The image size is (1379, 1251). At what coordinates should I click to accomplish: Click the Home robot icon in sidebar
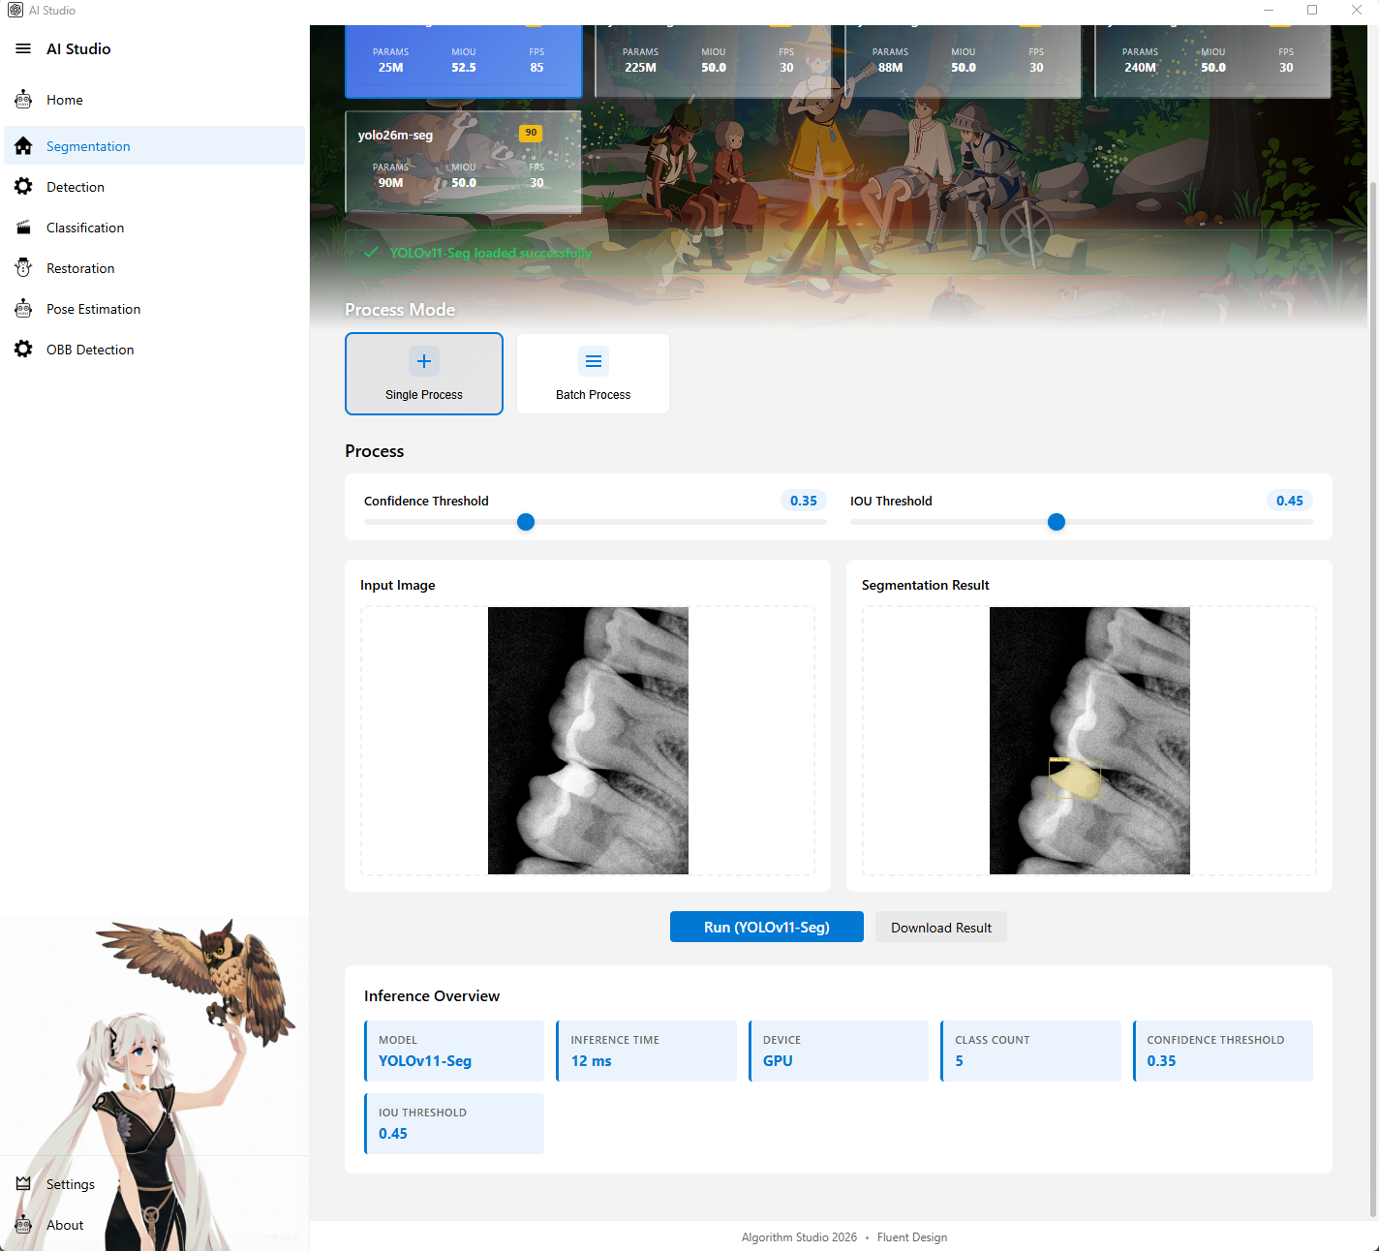tap(23, 100)
